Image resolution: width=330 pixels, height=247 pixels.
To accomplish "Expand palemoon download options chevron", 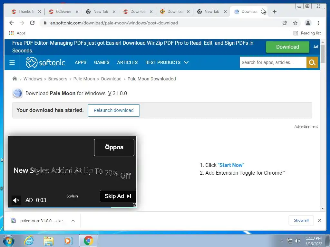I will [73, 221].
